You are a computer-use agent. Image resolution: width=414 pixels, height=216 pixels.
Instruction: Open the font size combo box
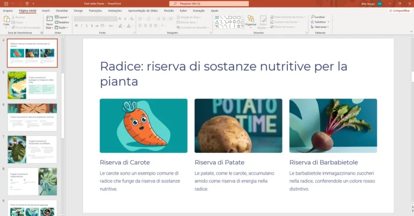click(x=112, y=19)
